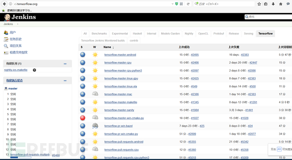Click rainy weather icon for tensorflow-pr-win-bazel
The height and width of the screenshot is (160, 292).
click(x=95, y=126)
